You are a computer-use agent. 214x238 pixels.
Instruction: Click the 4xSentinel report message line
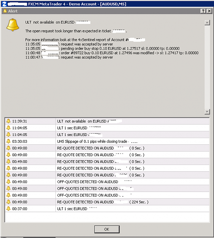pyautogui.click(x=85, y=40)
